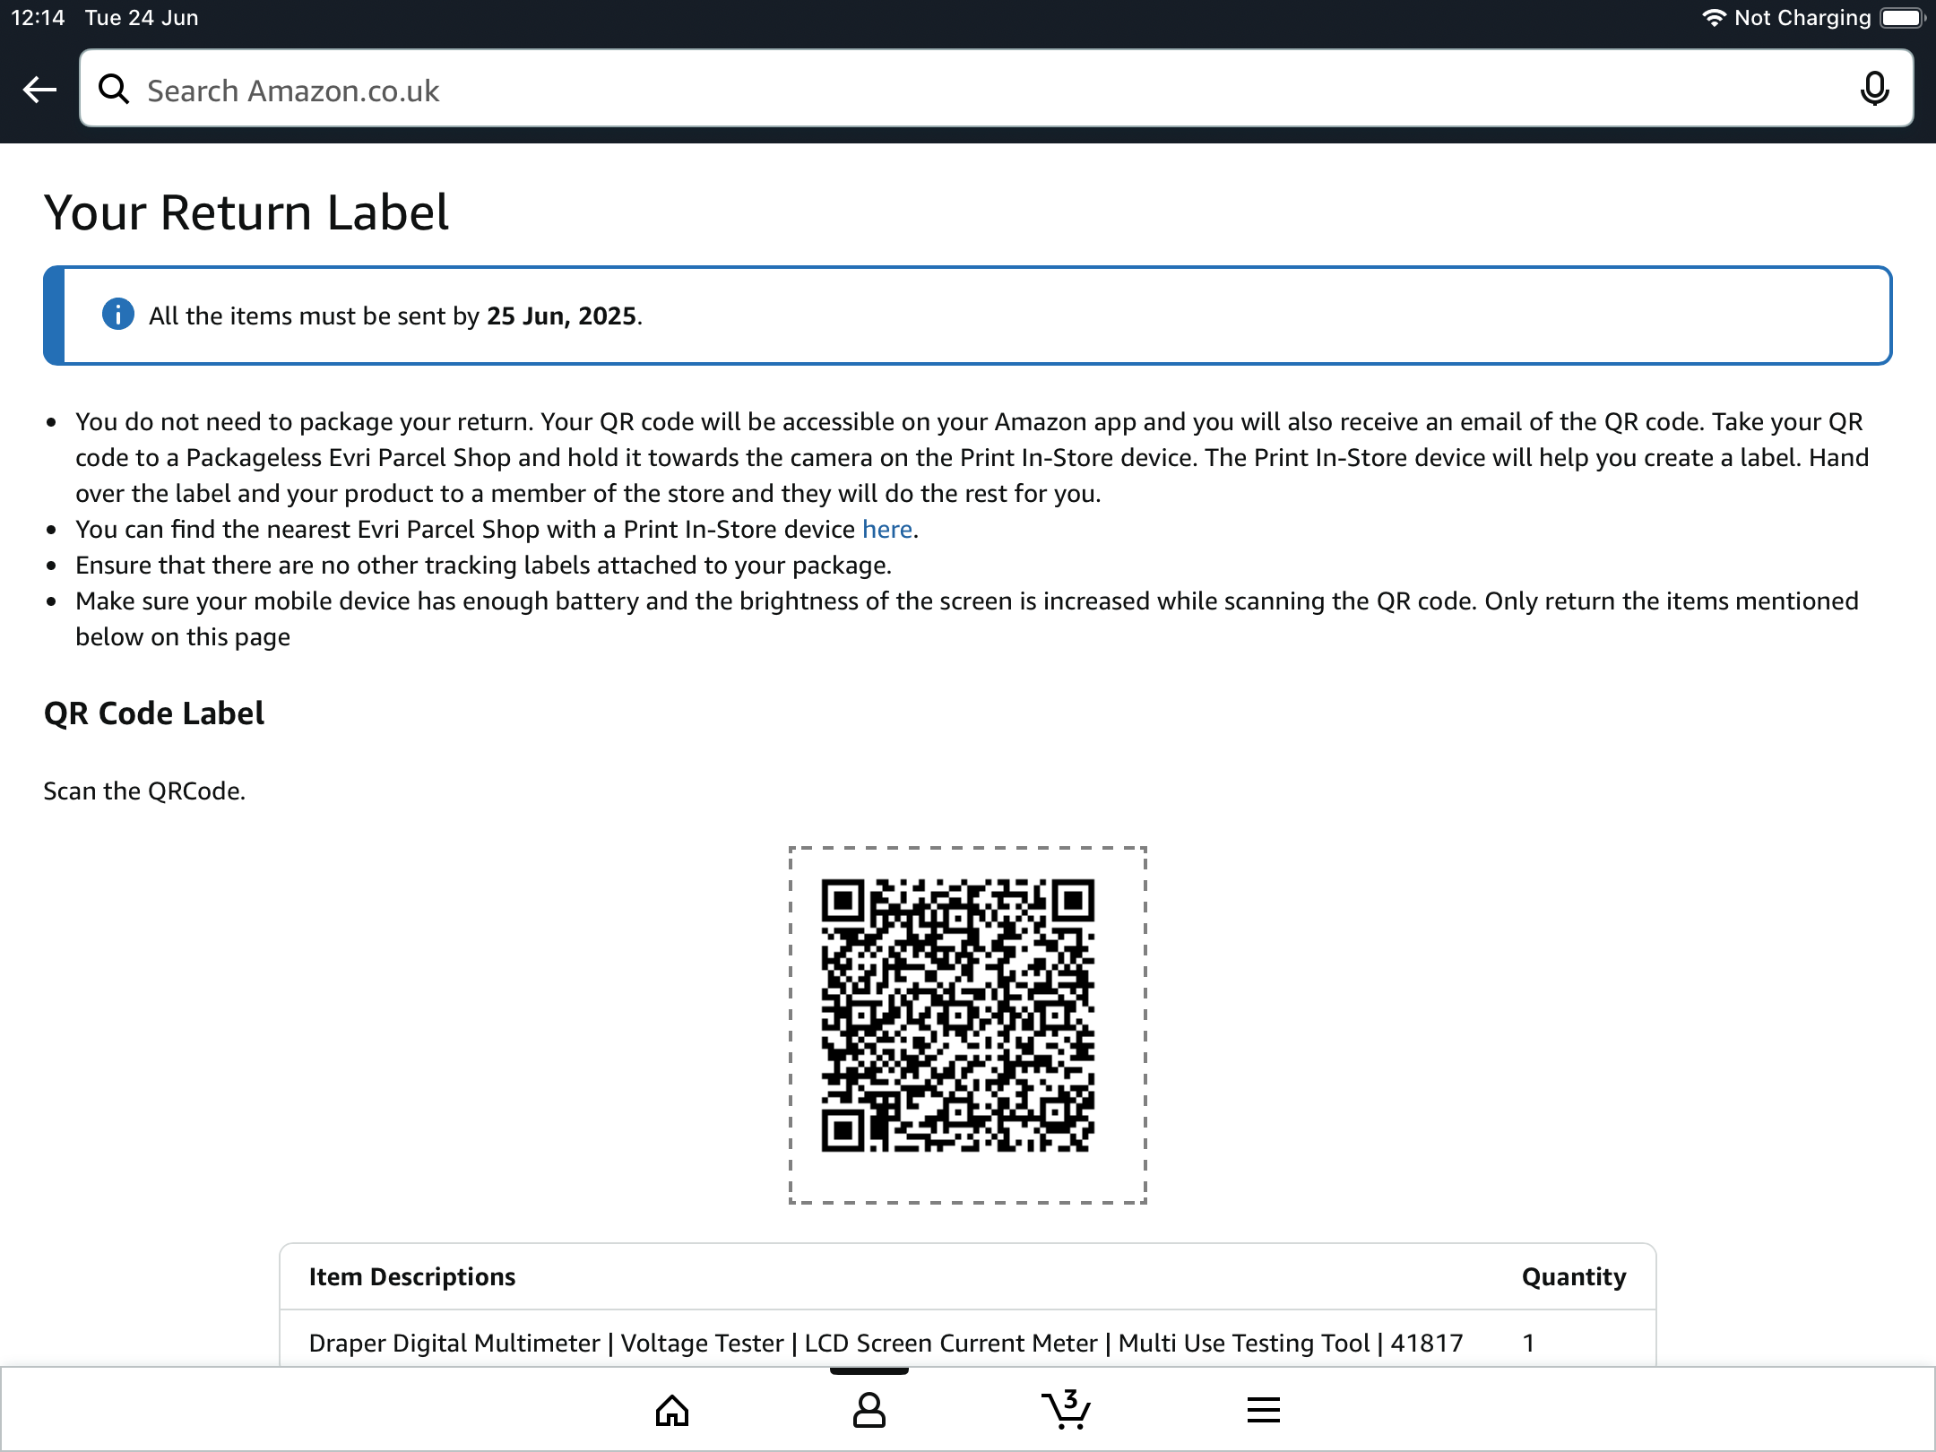Viewport: 1936px width, 1452px height.
Task: Tap the 'Tue 24 Jun' date
Action: [x=142, y=18]
